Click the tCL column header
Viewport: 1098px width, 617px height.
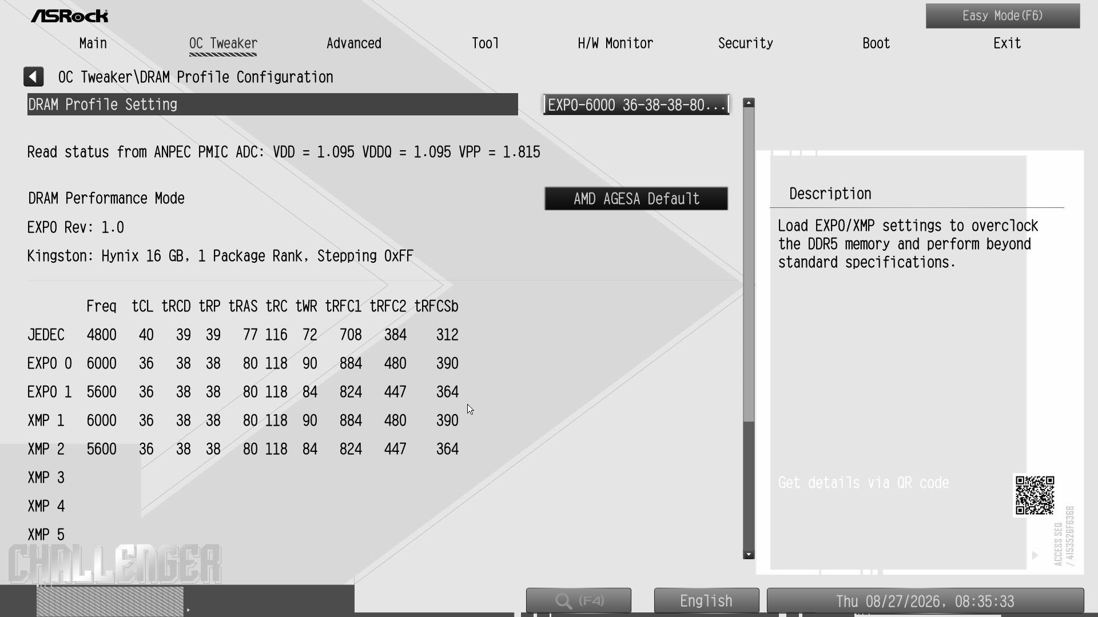(x=142, y=307)
